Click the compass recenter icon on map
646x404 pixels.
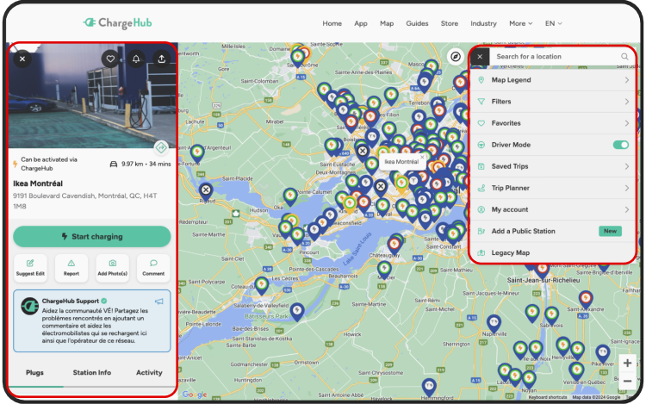(456, 56)
